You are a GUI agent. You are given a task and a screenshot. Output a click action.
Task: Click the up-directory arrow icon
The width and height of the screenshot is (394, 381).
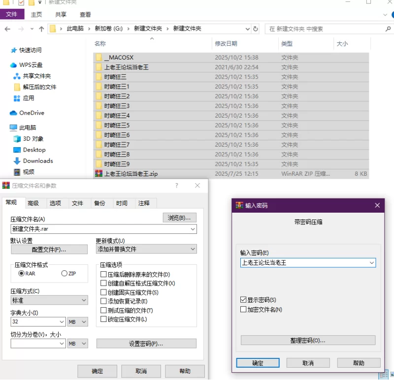(x=41, y=29)
